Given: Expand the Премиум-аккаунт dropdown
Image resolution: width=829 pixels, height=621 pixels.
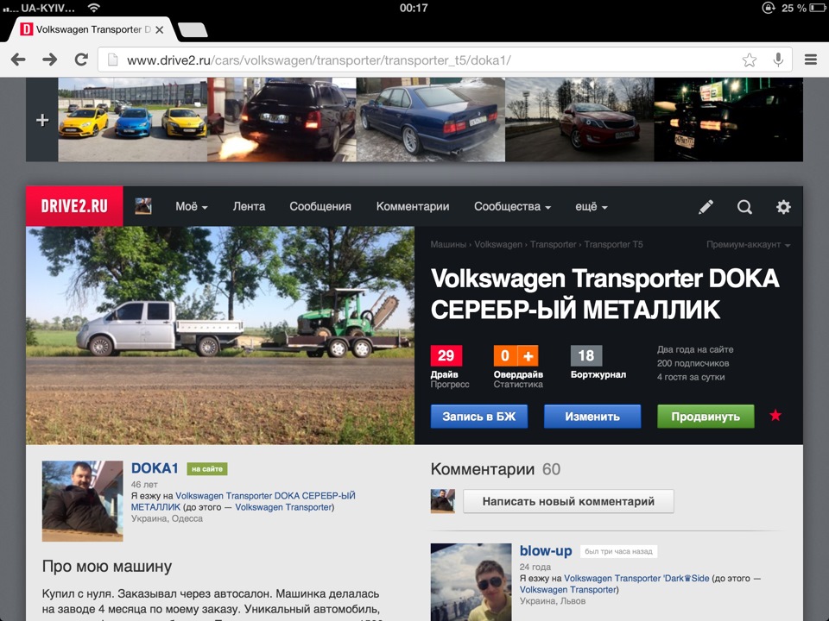Looking at the screenshot, I should 748,244.
